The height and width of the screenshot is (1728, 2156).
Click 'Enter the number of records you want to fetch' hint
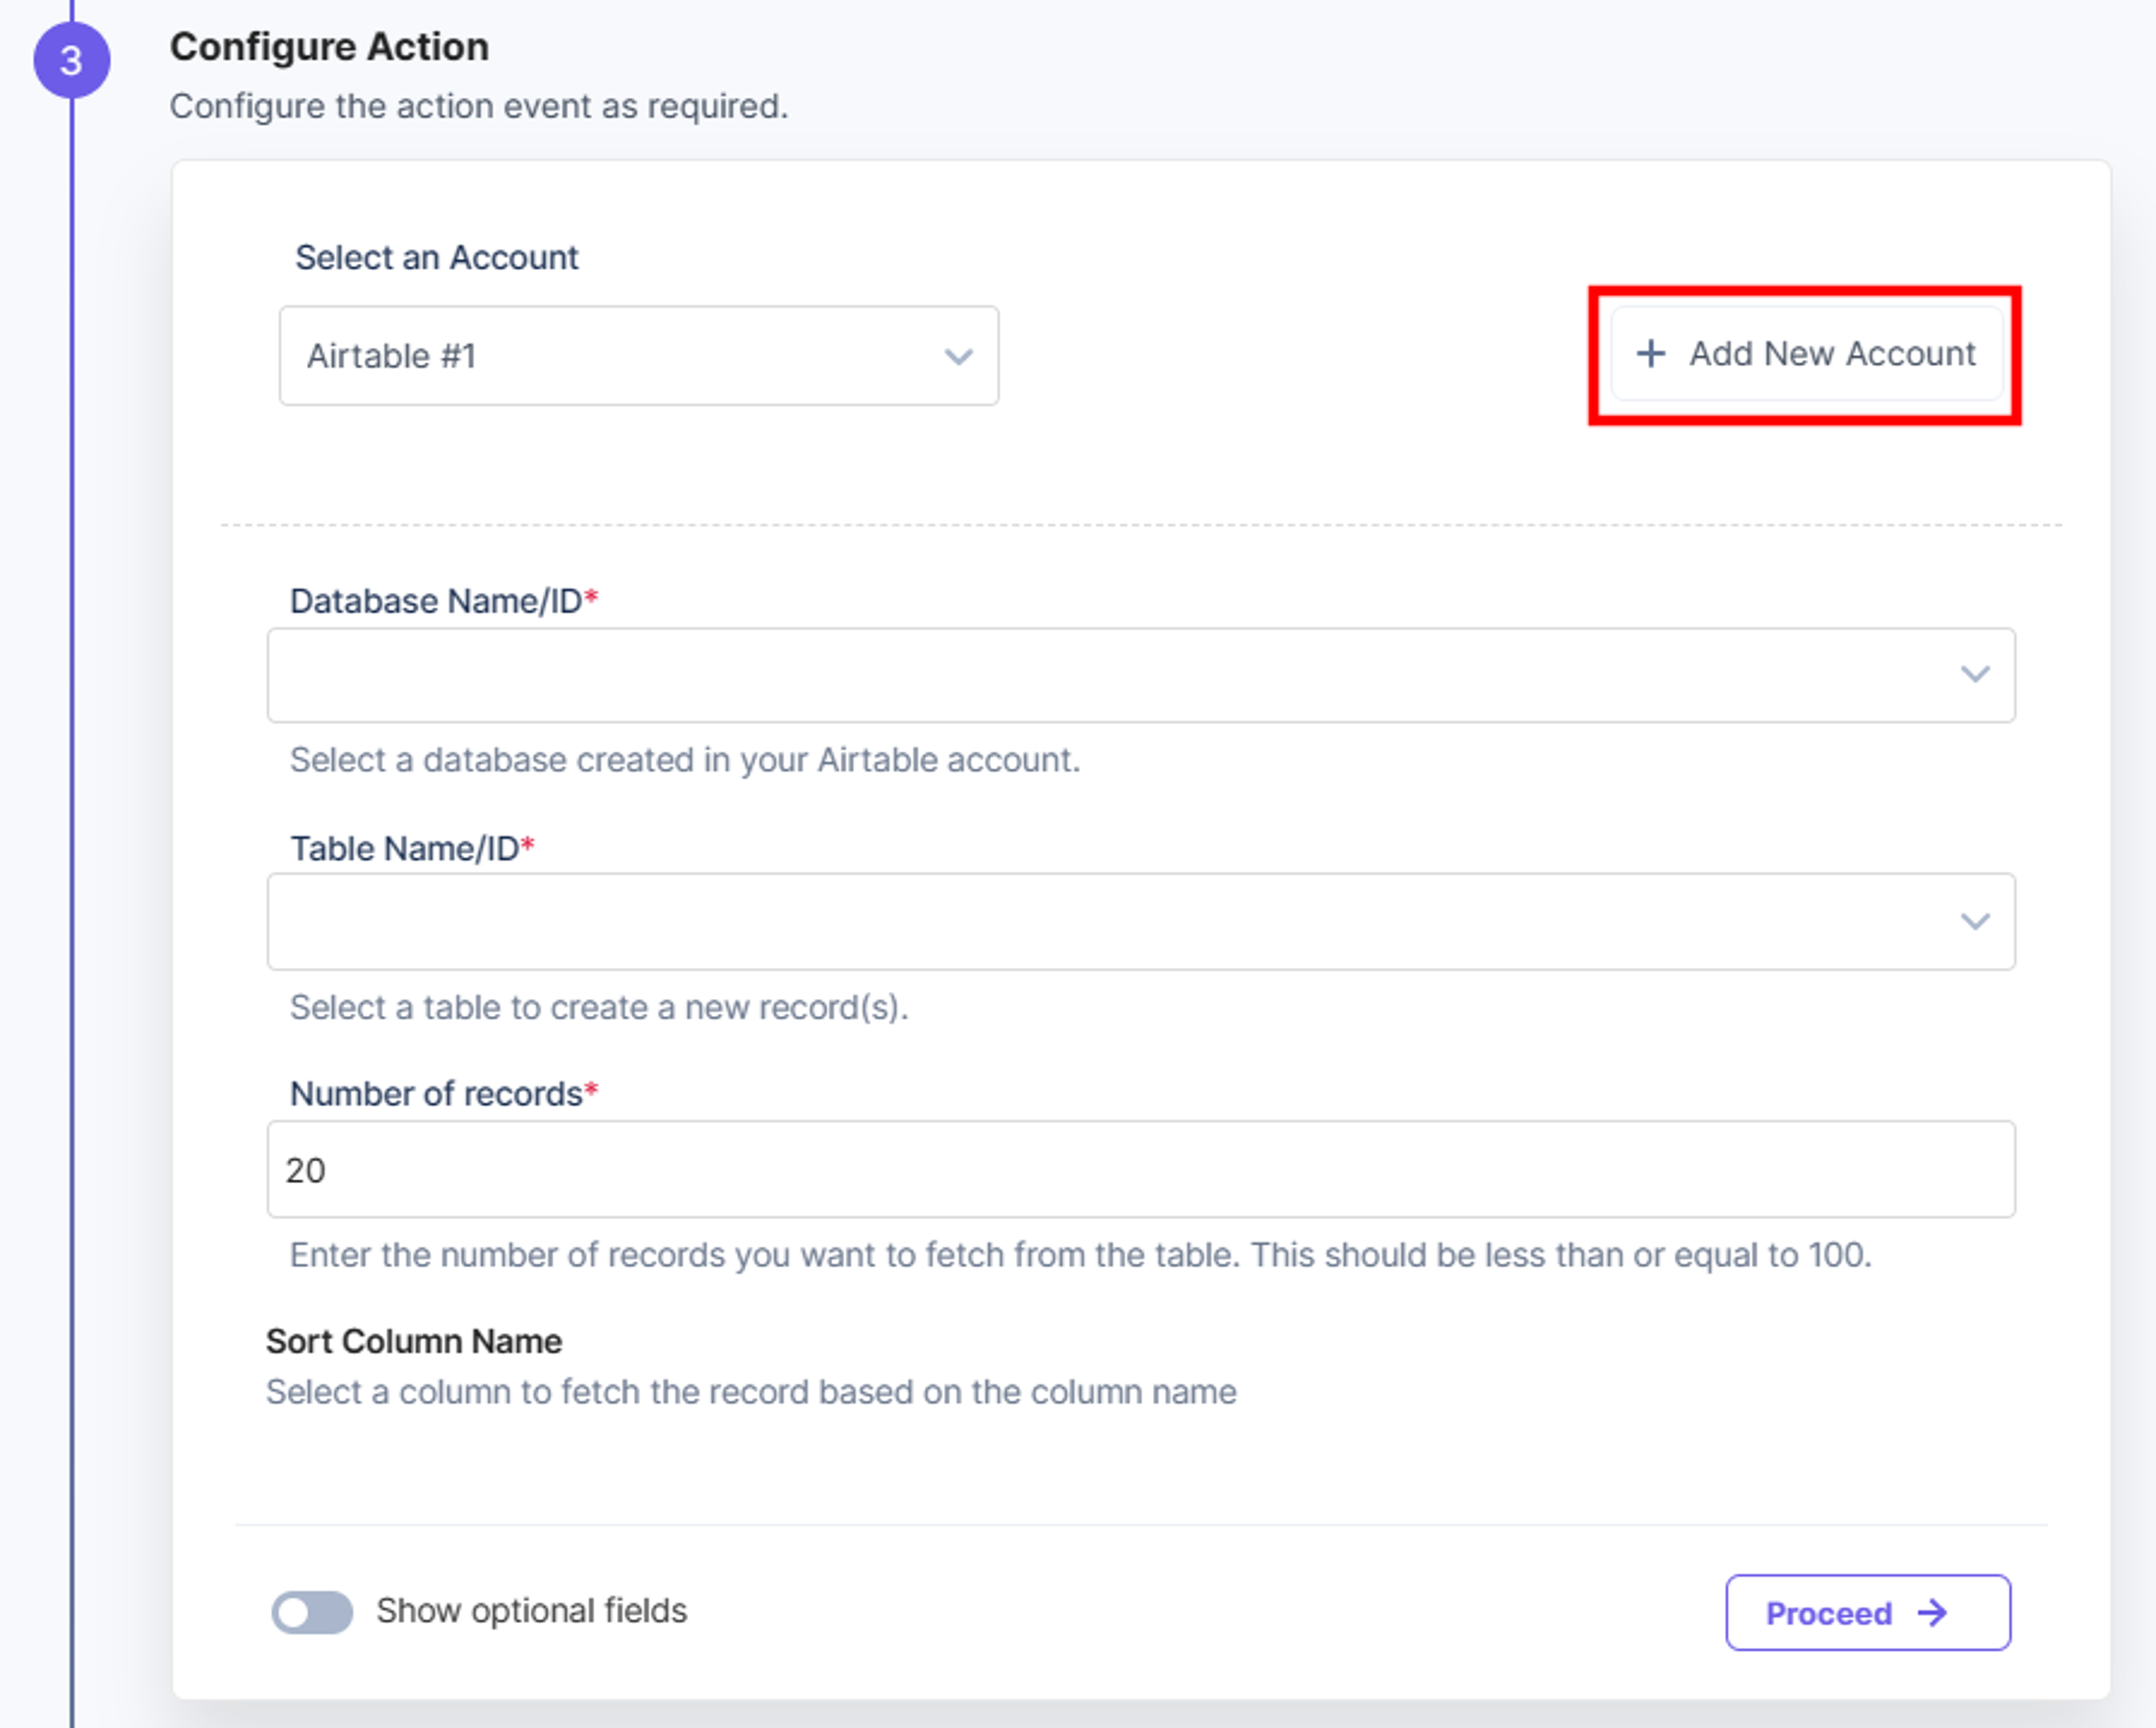coord(1080,1255)
